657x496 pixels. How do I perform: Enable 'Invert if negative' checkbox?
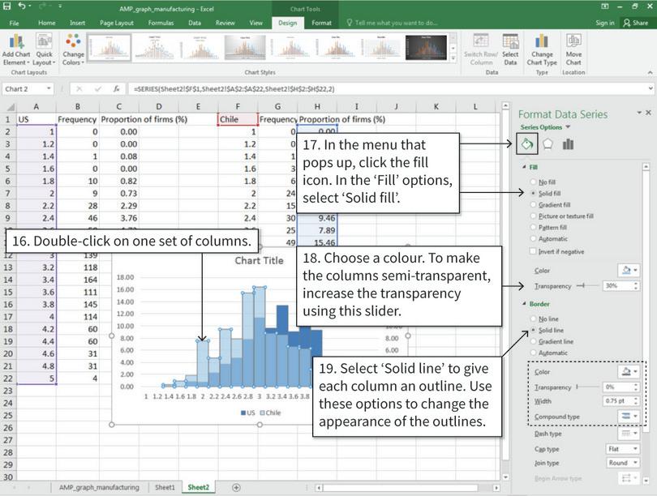tap(532, 250)
